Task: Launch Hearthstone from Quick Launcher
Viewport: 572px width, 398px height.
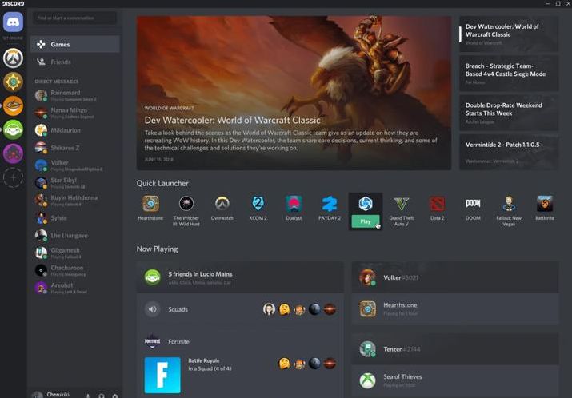Action: point(150,204)
